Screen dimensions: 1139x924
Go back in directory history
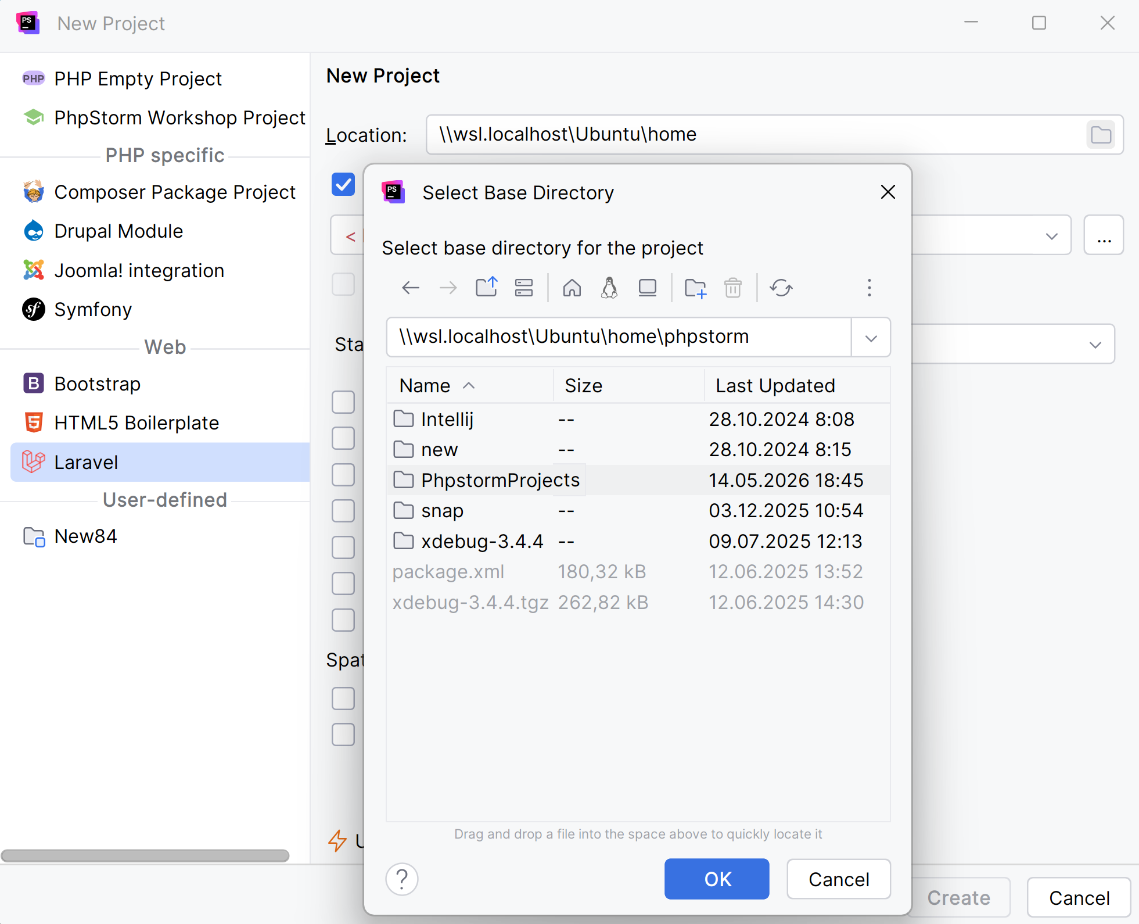pyautogui.click(x=411, y=288)
